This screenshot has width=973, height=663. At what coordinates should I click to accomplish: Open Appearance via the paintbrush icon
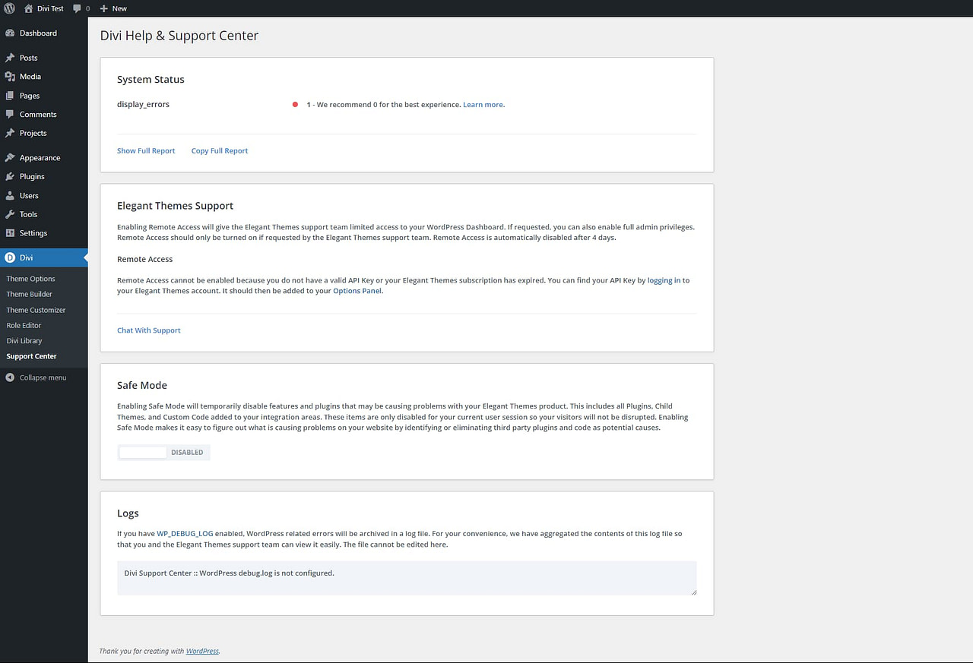[10, 158]
